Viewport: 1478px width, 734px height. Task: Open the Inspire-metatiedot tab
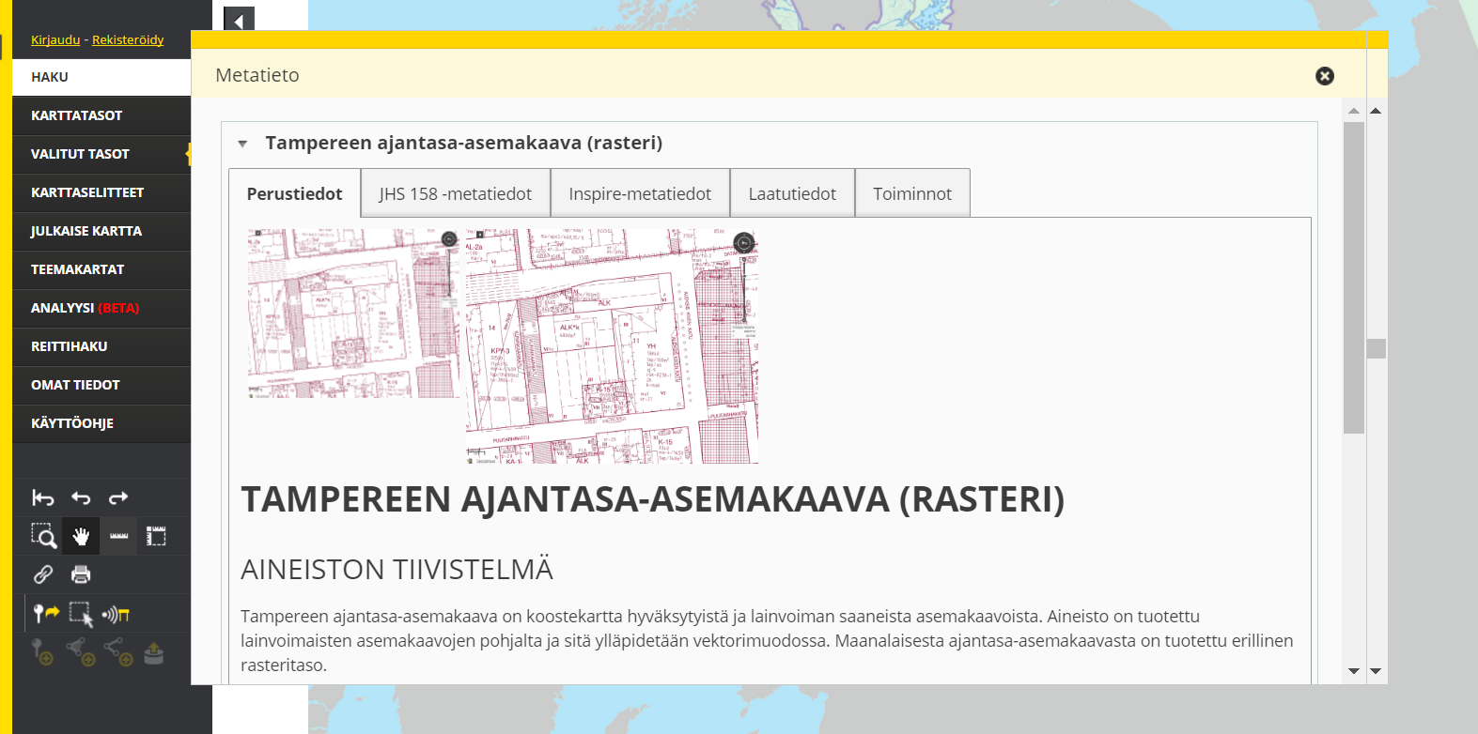(x=640, y=193)
